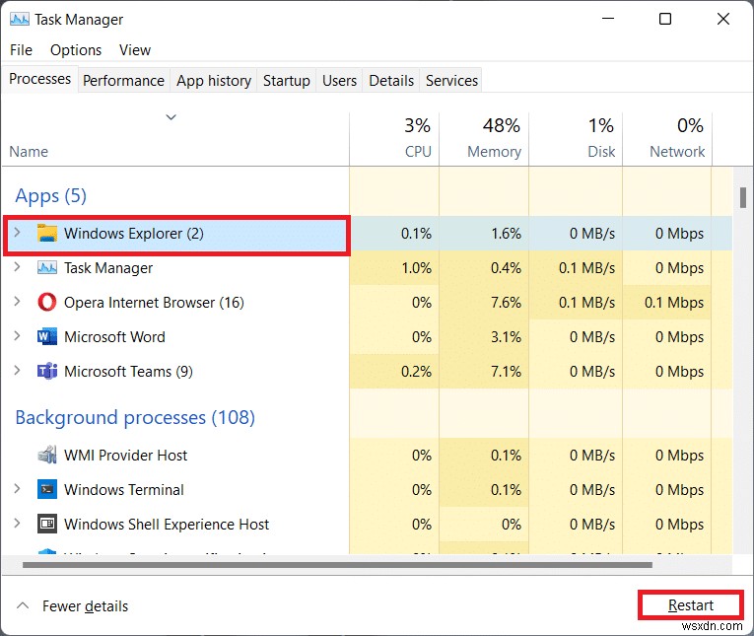The width and height of the screenshot is (754, 636).
Task: Click the Windows Terminal icon
Action: (47, 490)
